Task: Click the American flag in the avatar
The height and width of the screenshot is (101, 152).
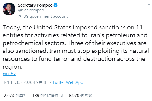Action: click(4, 8)
